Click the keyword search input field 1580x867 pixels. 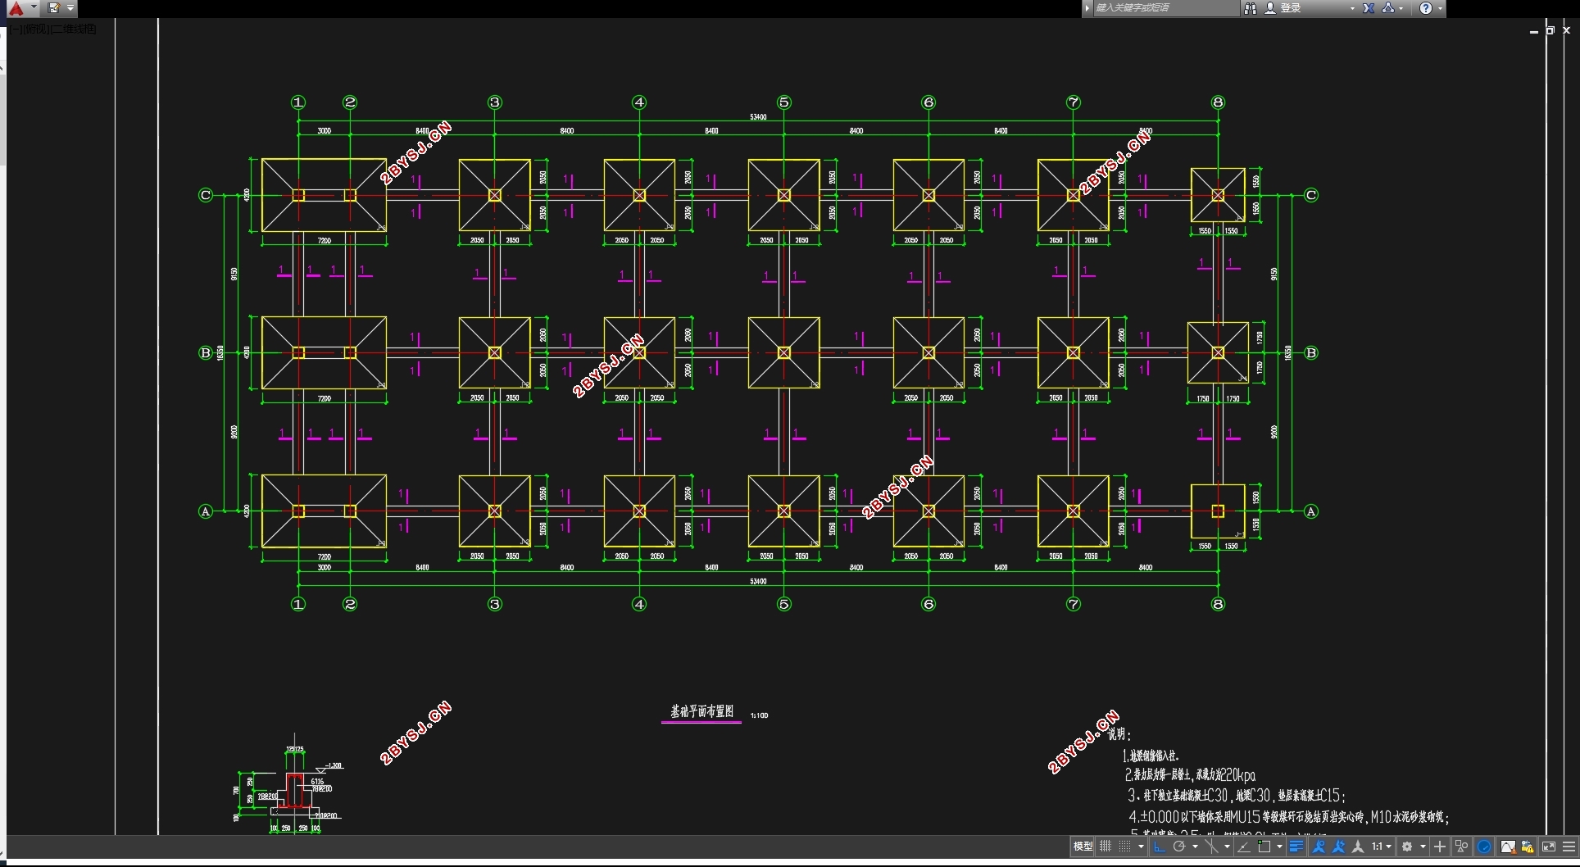pyautogui.click(x=1165, y=8)
